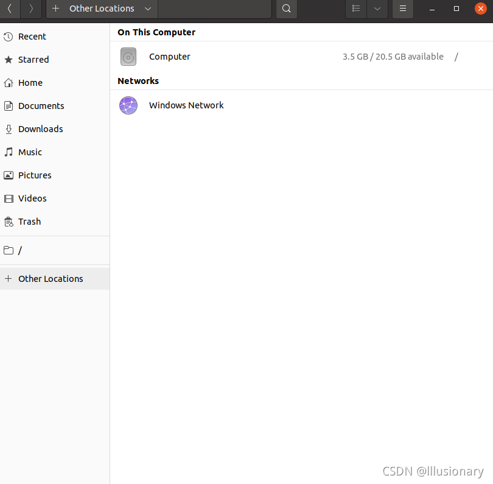The height and width of the screenshot is (484, 493).
Task: Open the Pictures folder
Action: click(x=35, y=175)
